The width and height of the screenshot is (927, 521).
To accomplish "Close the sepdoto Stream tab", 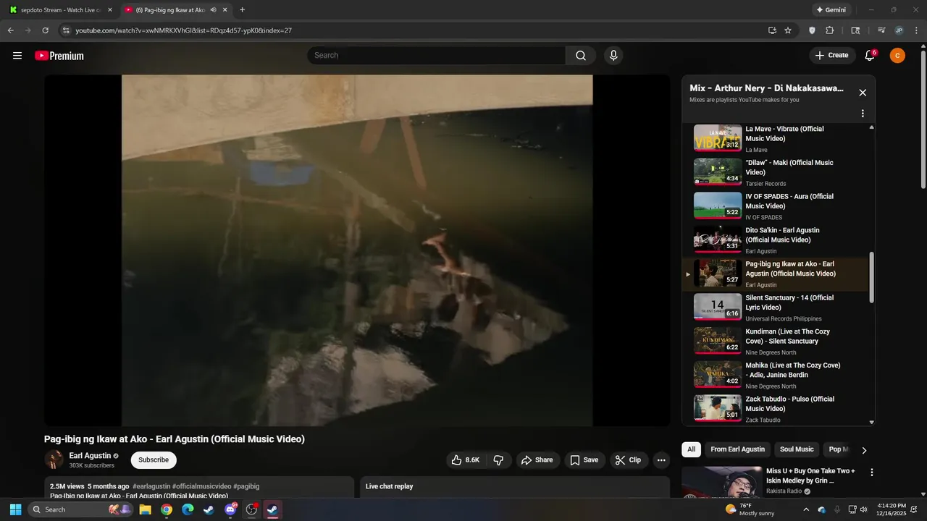I will pos(110,10).
